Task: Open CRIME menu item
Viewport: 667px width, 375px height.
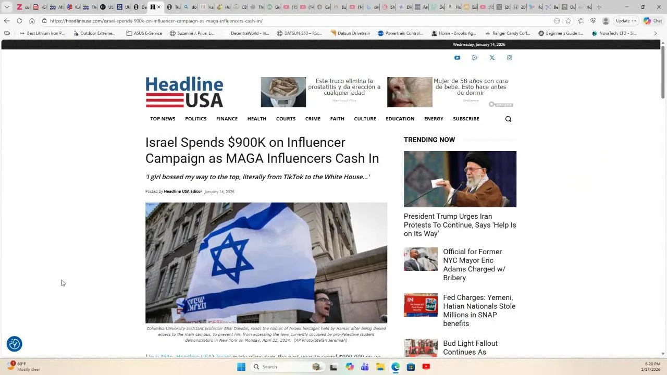Action: (x=313, y=119)
